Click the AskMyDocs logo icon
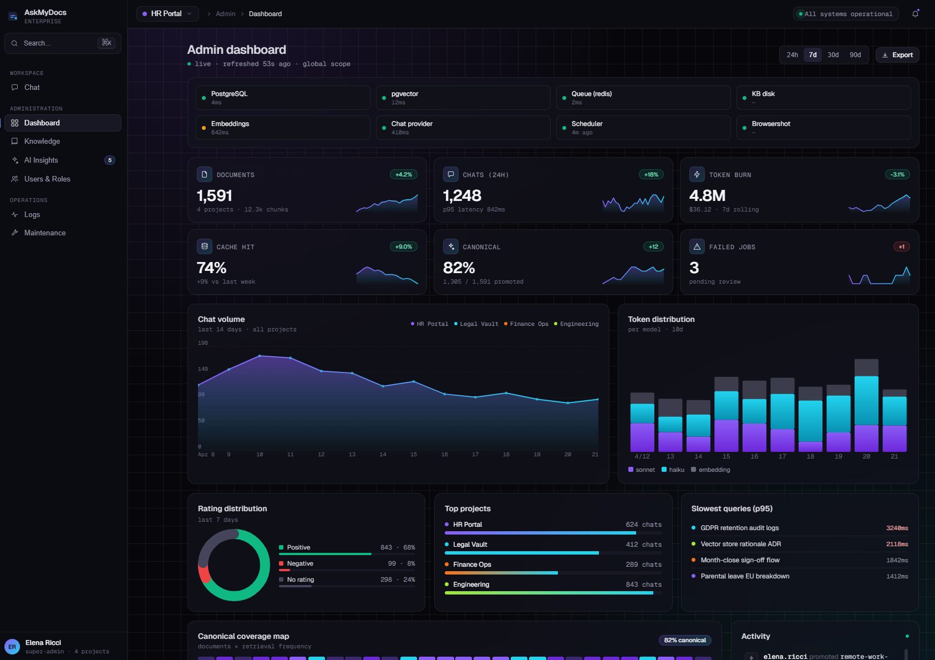935x660 pixels. click(13, 17)
